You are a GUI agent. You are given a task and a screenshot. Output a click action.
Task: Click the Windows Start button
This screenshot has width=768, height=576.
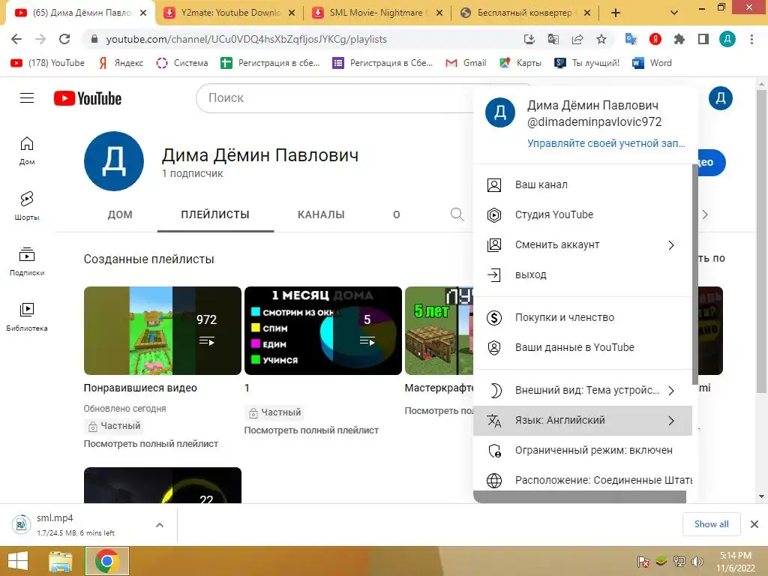tap(18, 561)
